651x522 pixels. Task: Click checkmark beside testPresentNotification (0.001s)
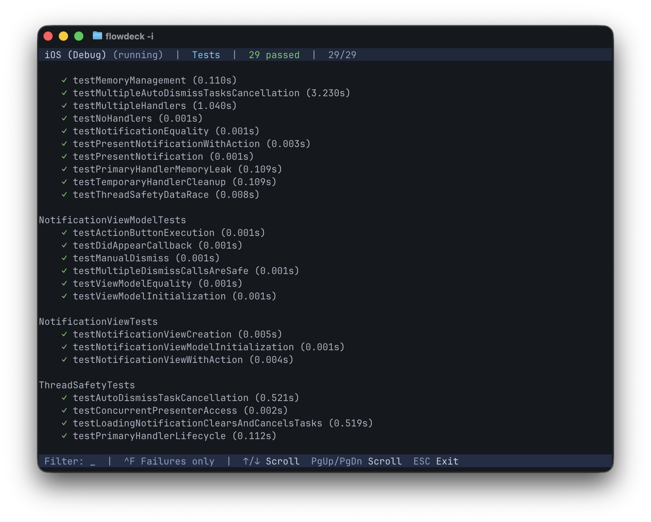(x=64, y=156)
